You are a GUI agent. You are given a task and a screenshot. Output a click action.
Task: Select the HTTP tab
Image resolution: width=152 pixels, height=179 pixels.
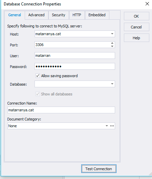coord(77,15)
